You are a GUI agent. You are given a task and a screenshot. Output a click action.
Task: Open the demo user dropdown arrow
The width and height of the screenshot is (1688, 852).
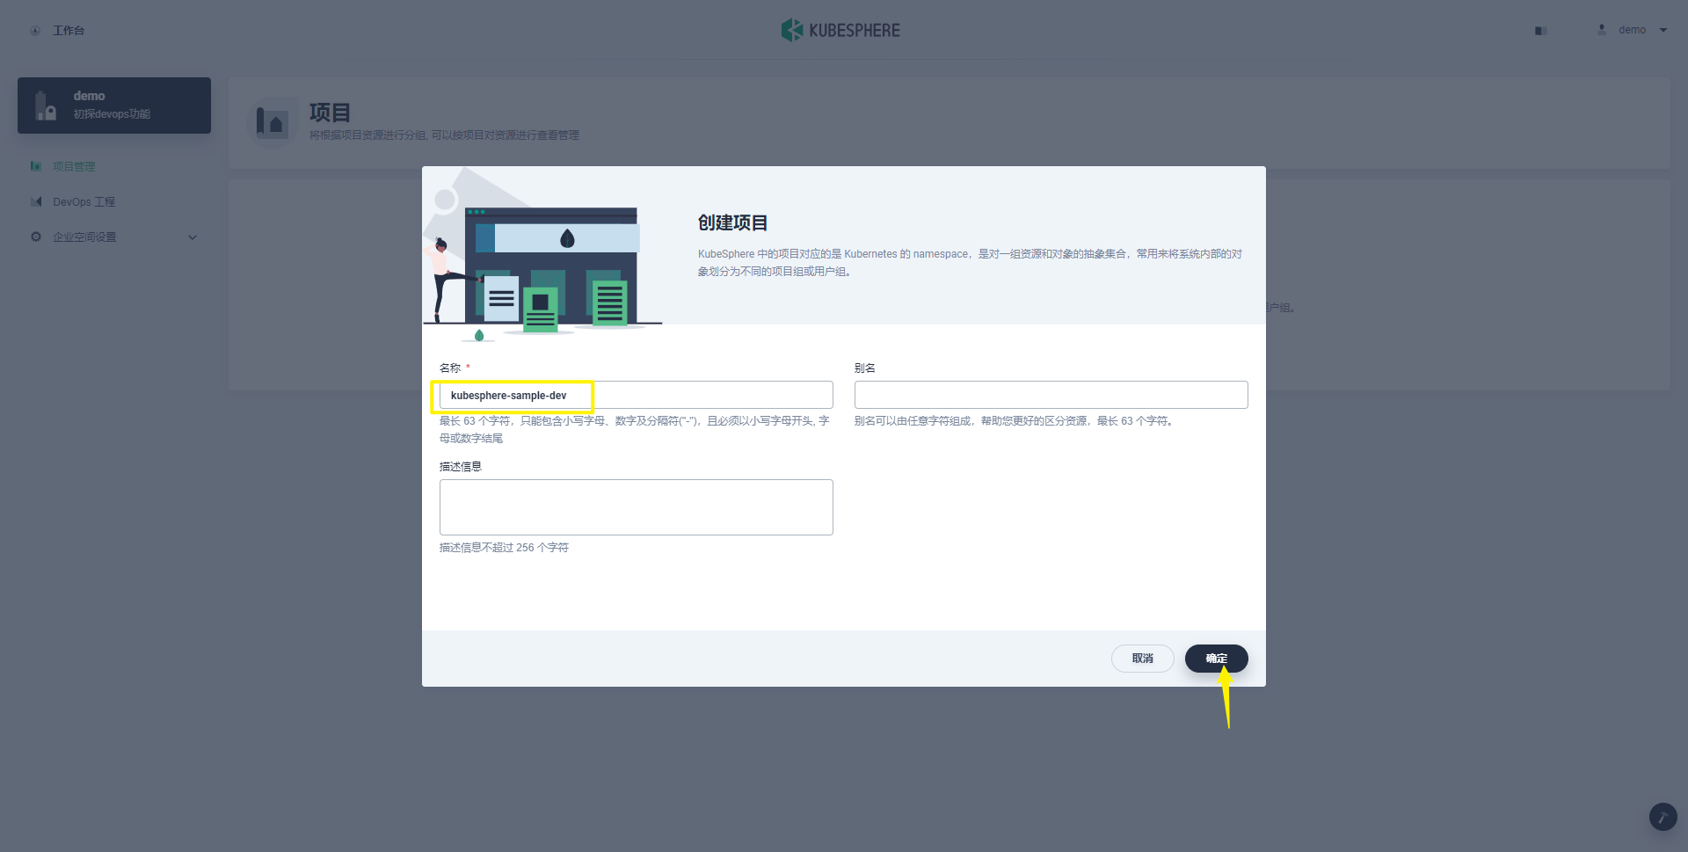click(x=1663, y=30)
